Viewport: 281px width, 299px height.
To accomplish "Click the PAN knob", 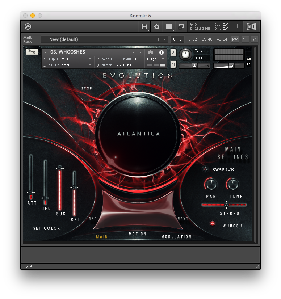I will tap(211, 184).
